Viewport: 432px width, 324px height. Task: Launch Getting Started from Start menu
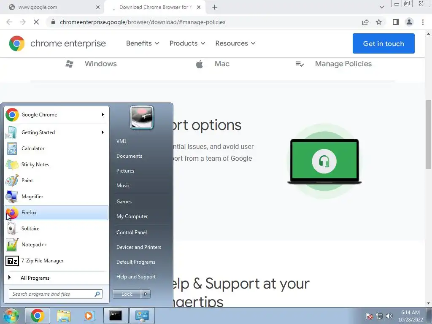coord(57,132)
